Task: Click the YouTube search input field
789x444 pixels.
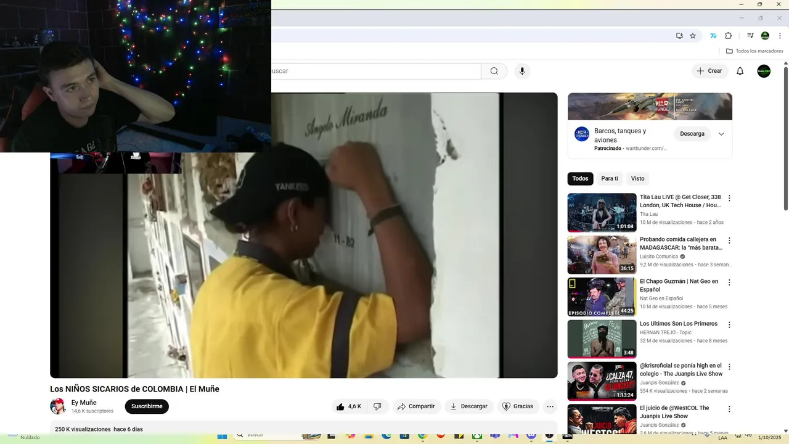Action: point(376,71)
